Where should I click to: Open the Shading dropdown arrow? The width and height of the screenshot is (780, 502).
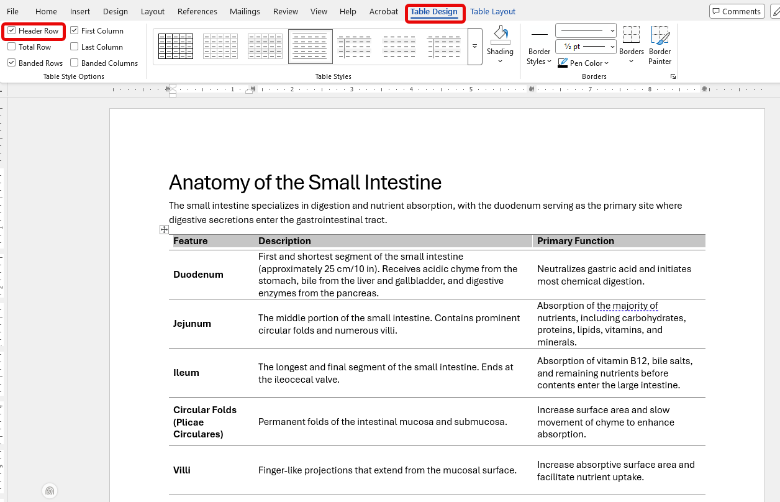click(500, 61)
